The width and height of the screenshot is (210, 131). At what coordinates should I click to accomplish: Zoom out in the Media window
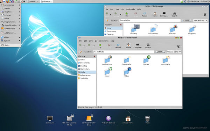point(156,52)
